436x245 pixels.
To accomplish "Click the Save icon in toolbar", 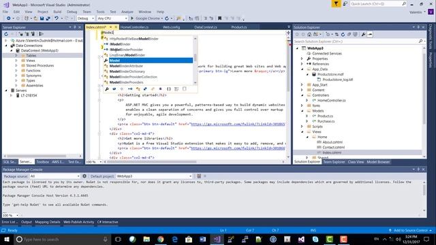I will click(x=42, y=18).
